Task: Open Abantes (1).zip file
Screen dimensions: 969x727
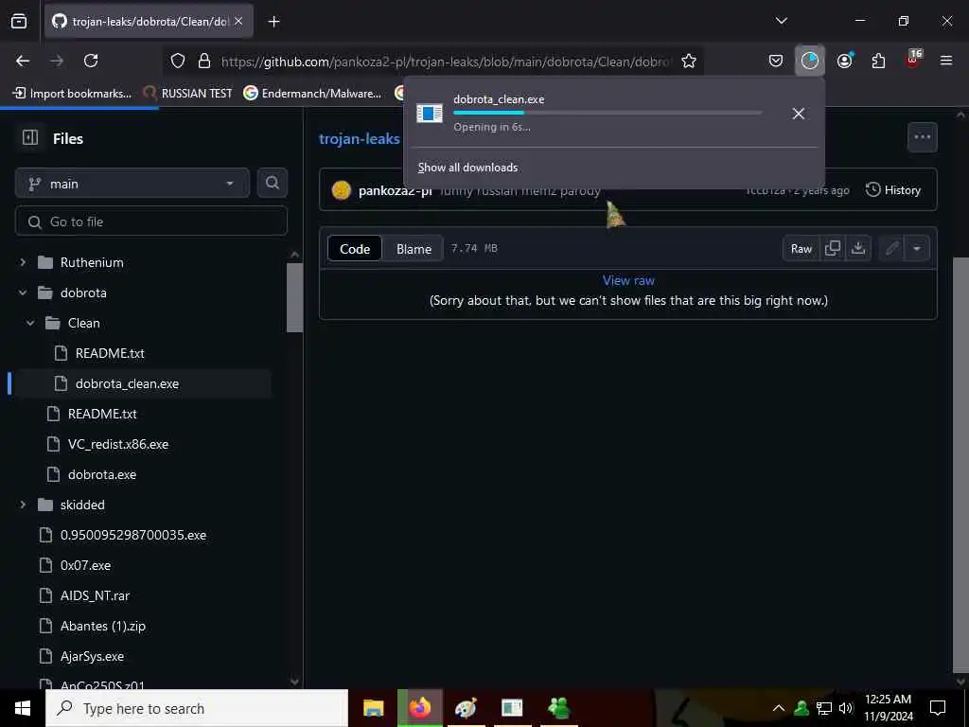Action: coord(102,626)
